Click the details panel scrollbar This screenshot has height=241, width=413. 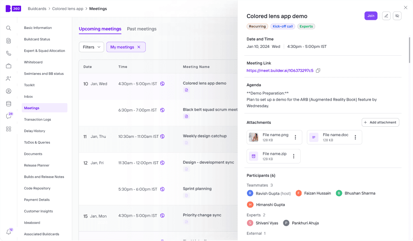click(x=410, y=50)
